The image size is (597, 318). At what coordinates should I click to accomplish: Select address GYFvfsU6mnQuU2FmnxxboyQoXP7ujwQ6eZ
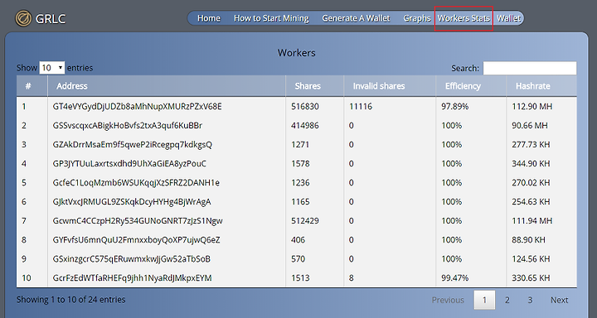(x=136, y=239)
